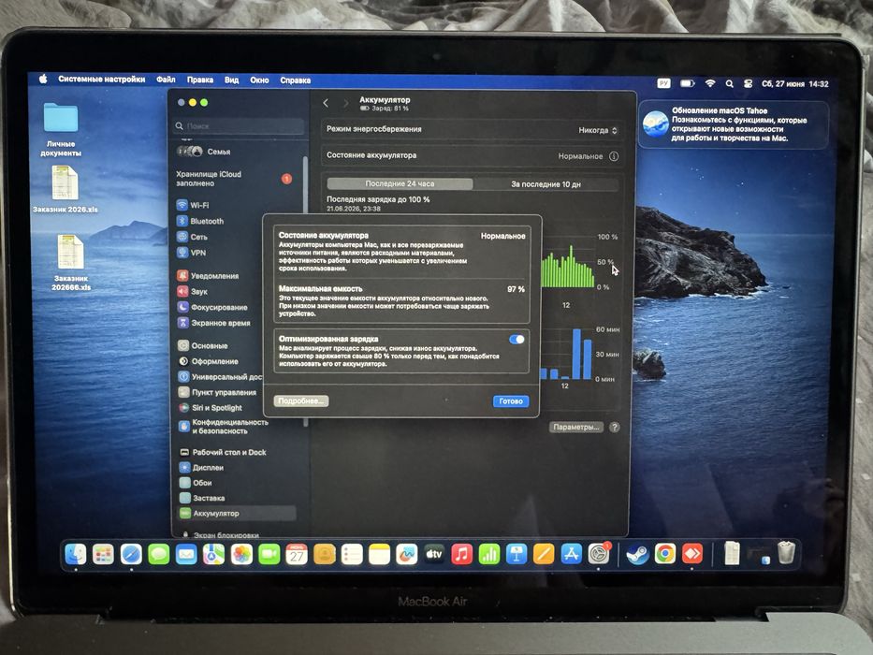
Task: Click the Готово button
Action: 511,401
